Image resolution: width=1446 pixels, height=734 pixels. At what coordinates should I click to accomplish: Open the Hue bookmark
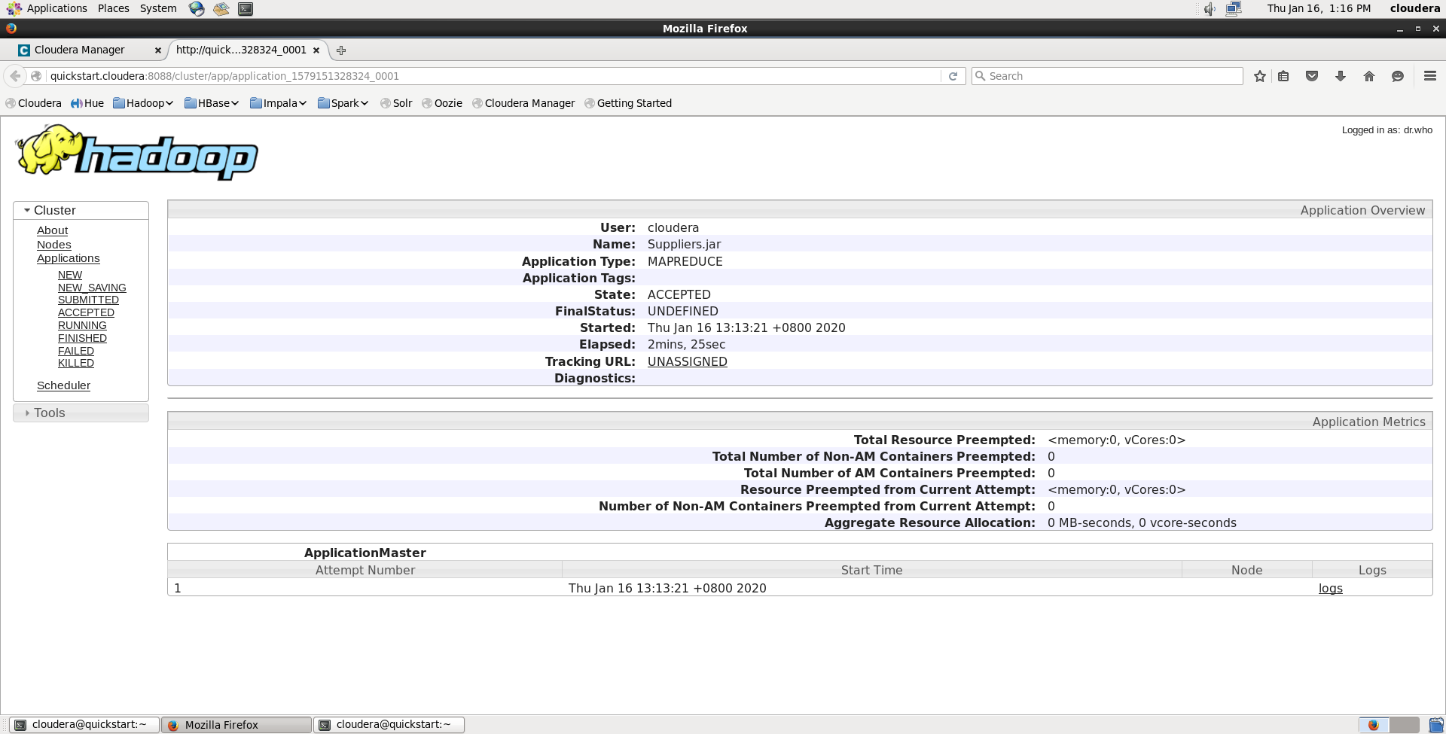pyautogui.click(x=87, y=103)
